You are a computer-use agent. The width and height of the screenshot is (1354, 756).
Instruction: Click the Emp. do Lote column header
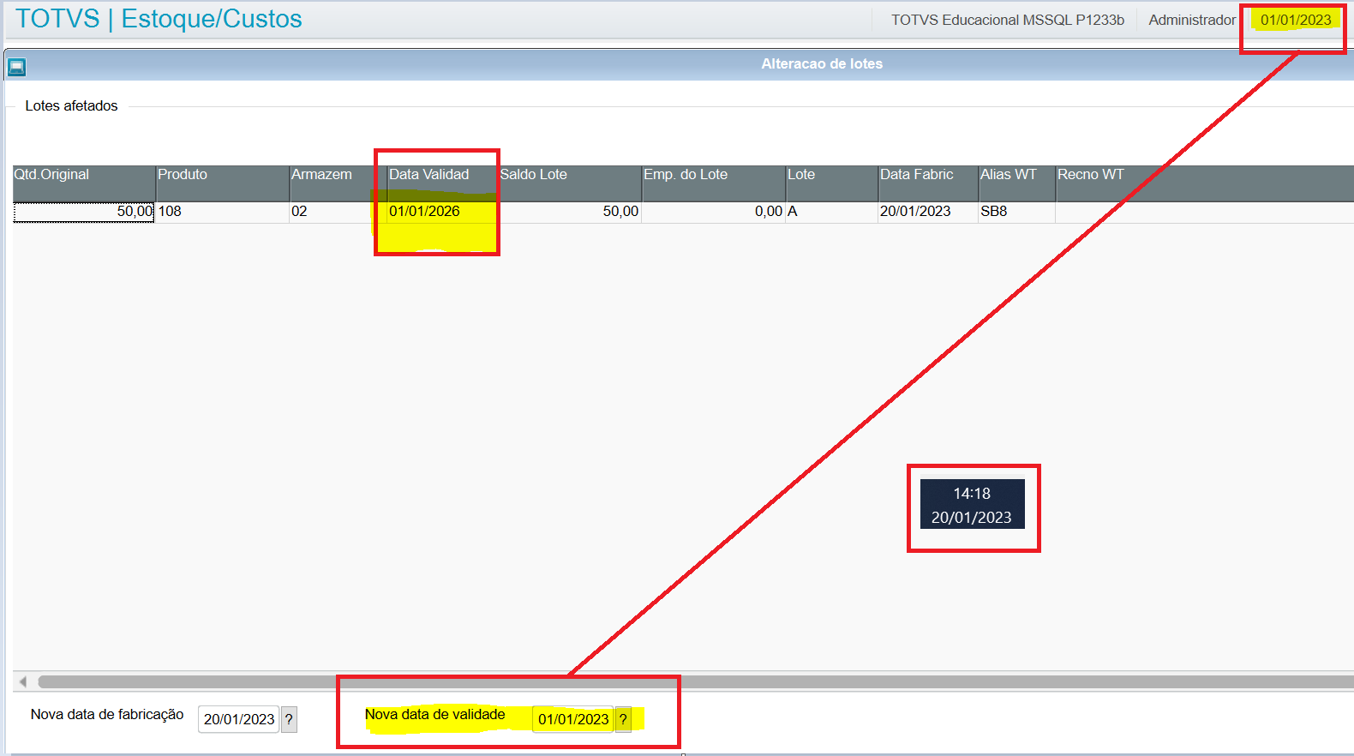[714, 183]
